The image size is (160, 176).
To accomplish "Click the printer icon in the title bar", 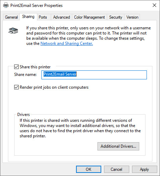I will pyautogui.click(x=6, y=5).
